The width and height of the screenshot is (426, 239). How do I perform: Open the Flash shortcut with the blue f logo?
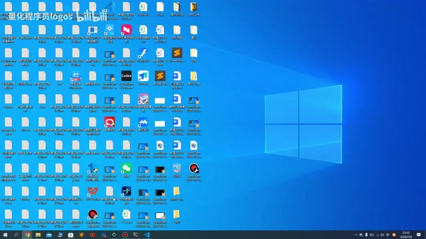[x=143, y=53]
